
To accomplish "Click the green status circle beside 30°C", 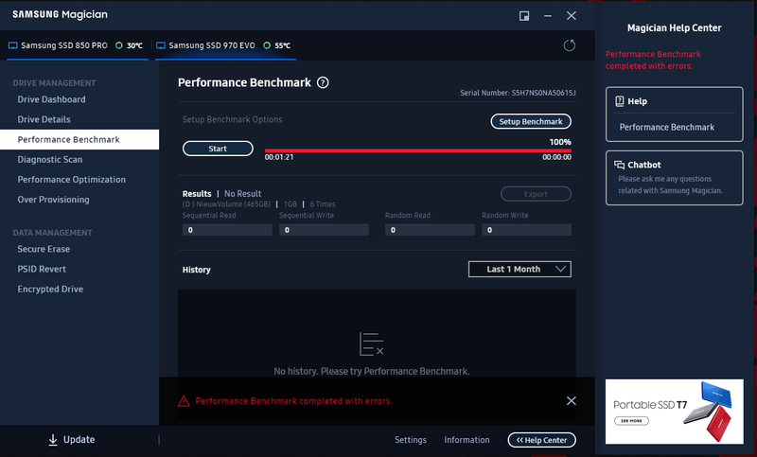I will [x=119, y=45].
